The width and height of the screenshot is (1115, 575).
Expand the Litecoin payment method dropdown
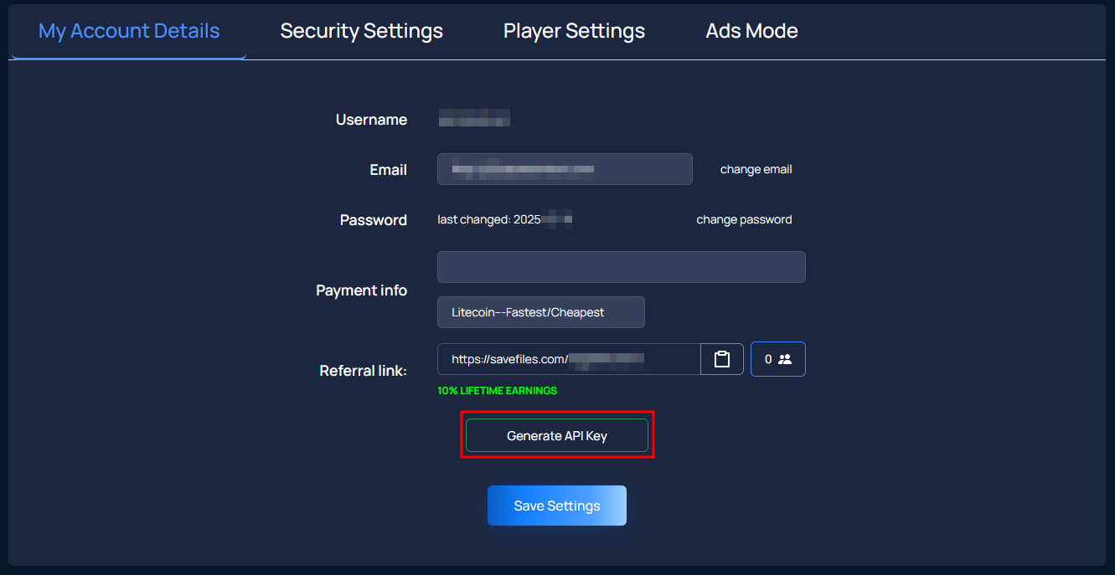point(541,312)
